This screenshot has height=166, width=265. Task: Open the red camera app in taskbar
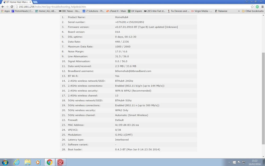click(x=61, y=162)
